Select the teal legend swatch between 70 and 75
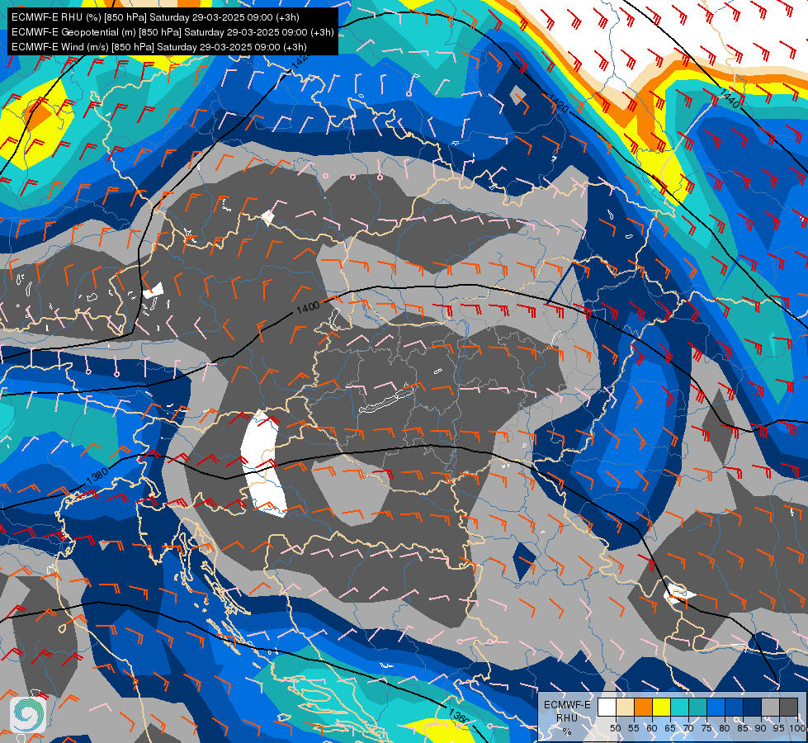Viewport: 808px width, 743px height. (697, 707)
